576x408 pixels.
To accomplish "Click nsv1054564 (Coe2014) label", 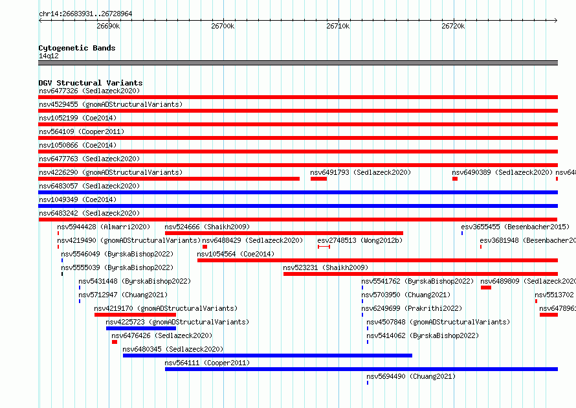I will [236, 254].
